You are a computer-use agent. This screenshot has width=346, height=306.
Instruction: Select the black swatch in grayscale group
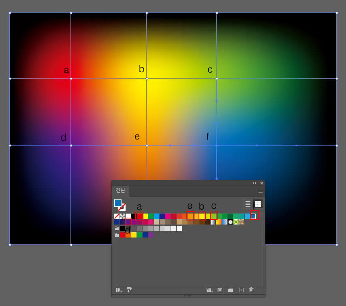pyautogui.click(x=122, y=228)
